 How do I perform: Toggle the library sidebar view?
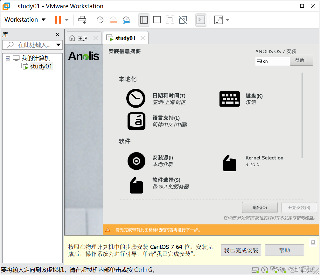[144, 20]
